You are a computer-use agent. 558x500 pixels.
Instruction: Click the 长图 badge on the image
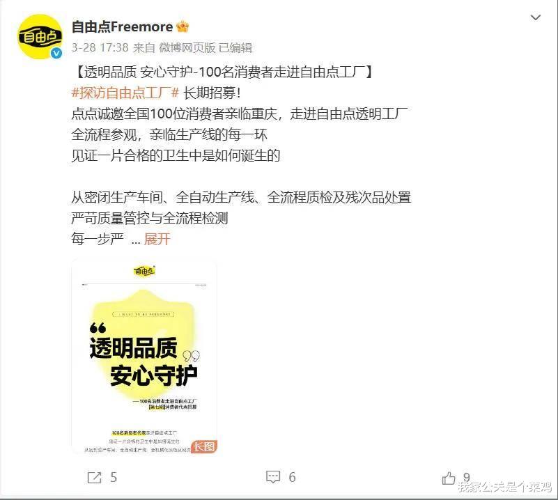click(x=204, y=446)
